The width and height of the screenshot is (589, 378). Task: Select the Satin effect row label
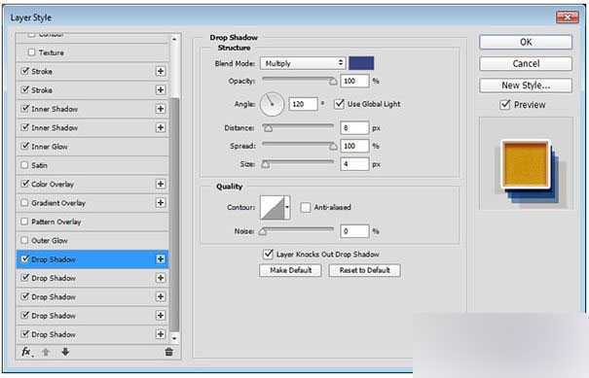coord(40,165)
